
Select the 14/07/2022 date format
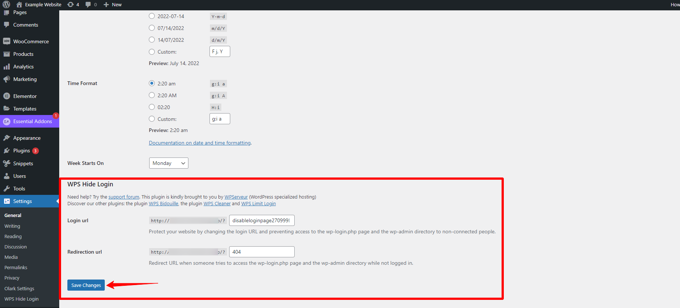tap(152, 40)
